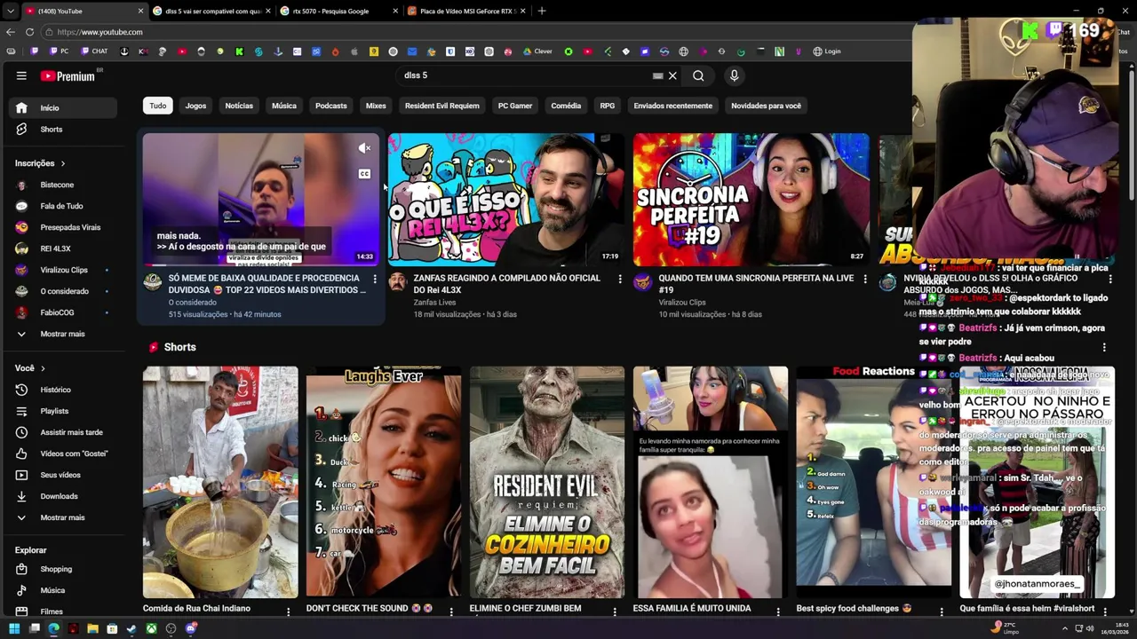1137x639 pixels.
Task: Select the Jogos filter chip
Action: [195, 106]
